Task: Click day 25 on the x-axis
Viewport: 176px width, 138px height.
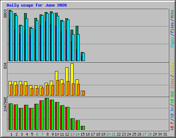Action: (134, 134)
